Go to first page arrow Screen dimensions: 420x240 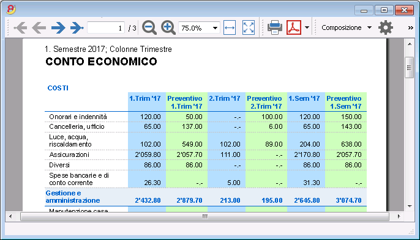[20, 27]
